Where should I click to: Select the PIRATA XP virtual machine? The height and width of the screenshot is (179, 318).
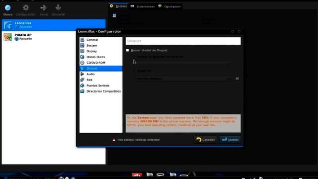pos(54,37)
